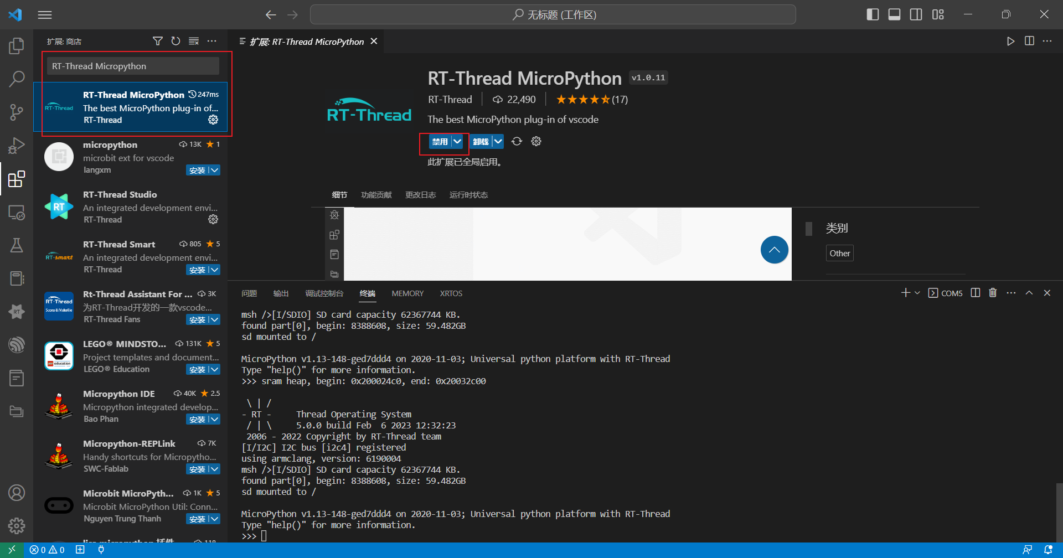Add a new terminal with plus
This screenshot has height=558, width=1063.
[906, 293]
